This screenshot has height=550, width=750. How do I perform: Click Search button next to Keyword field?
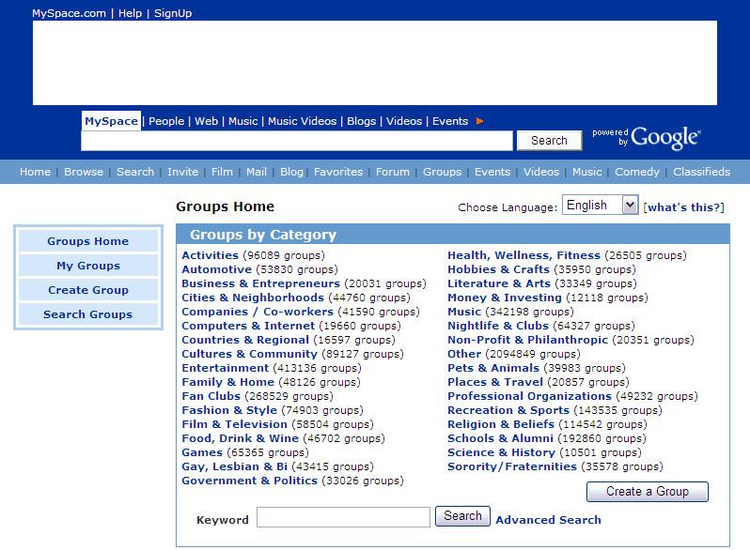462,516
